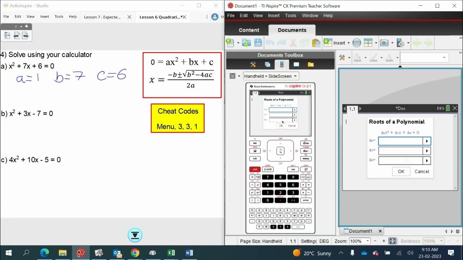Open the font combo box above the workspace
Screen dimensions: 463x260
pyautogui.click(x=424, y=58)
